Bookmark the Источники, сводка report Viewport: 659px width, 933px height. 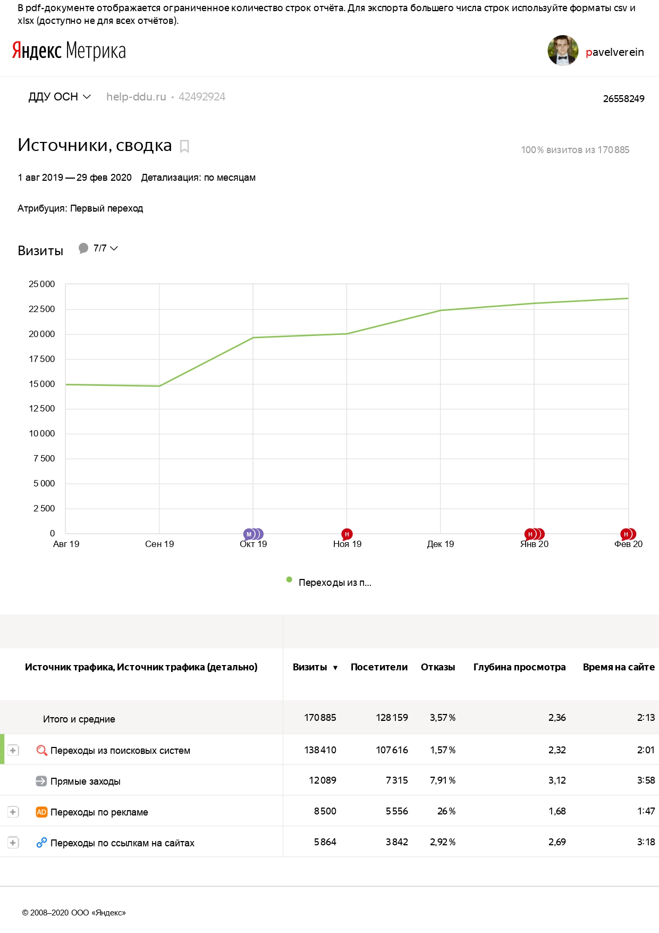coord(184,146)
